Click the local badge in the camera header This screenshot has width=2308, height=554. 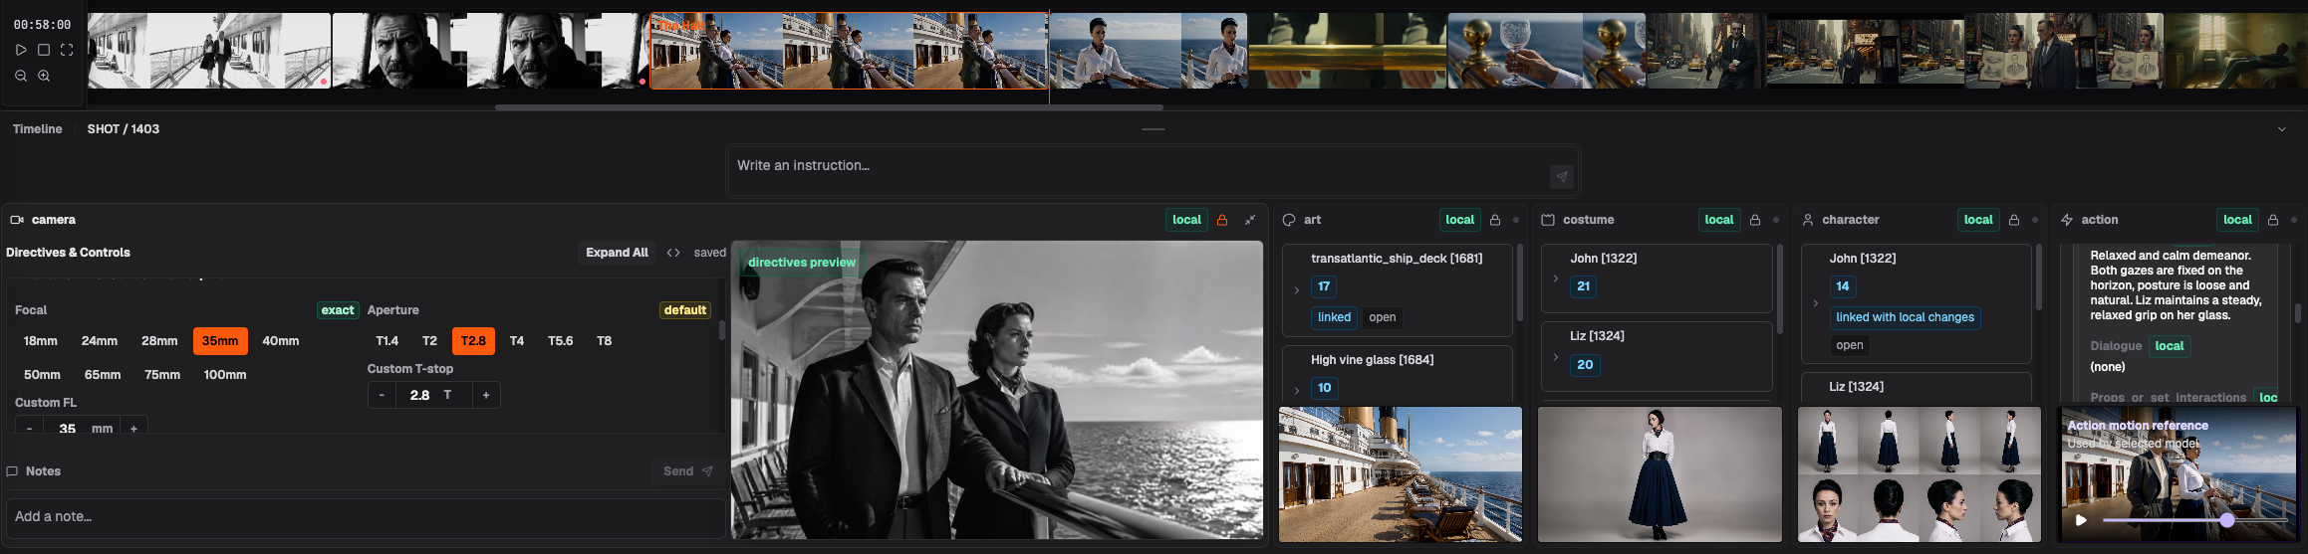tap(1186, 220)
